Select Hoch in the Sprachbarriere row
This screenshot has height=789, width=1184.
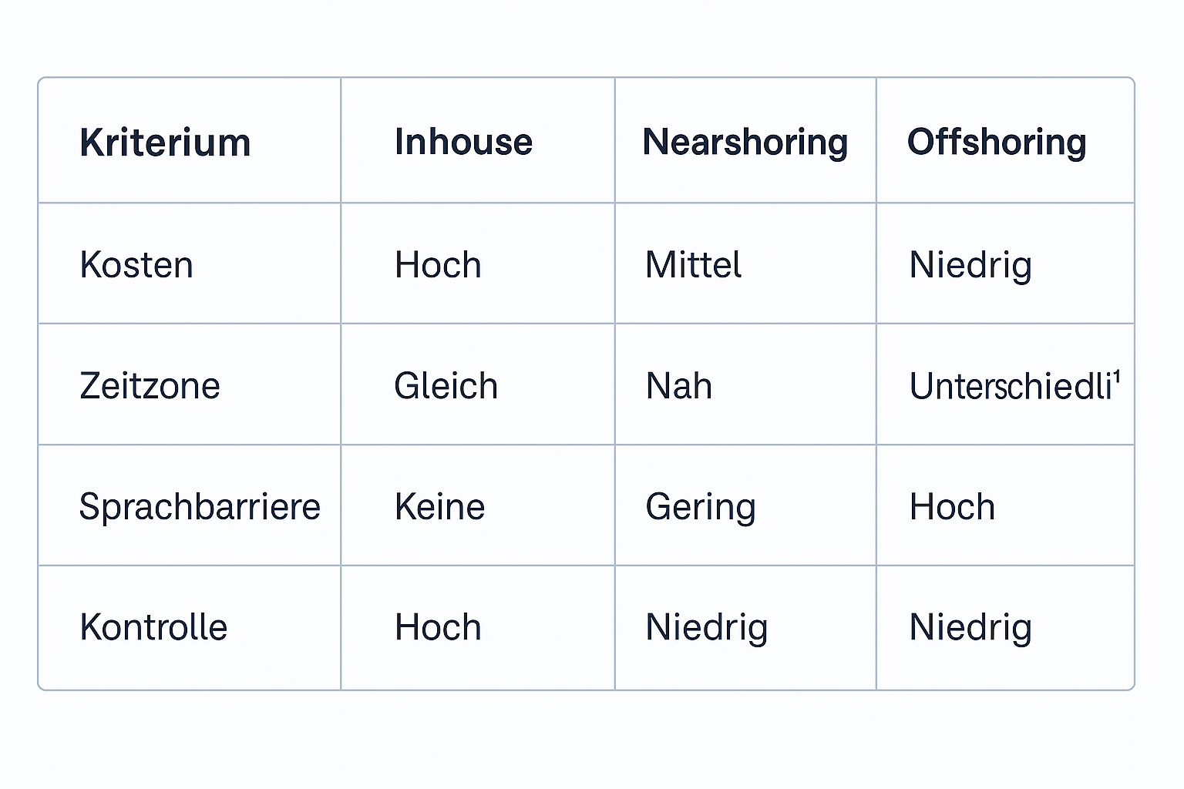click(x=952, y=507)
